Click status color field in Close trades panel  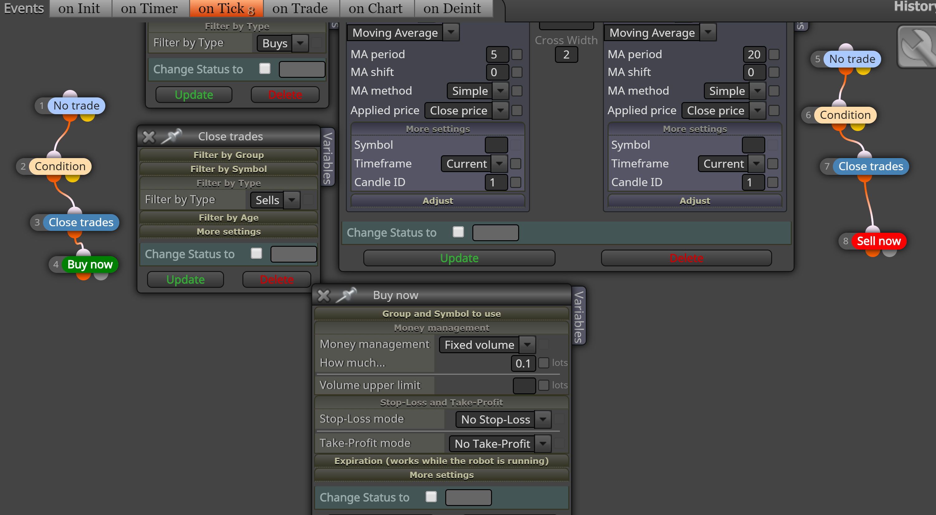[x=294, y=254]
